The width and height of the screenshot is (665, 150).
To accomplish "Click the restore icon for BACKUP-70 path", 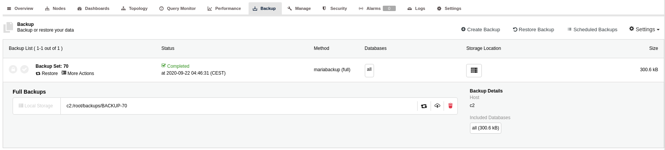I will click(x=424, y=106).
